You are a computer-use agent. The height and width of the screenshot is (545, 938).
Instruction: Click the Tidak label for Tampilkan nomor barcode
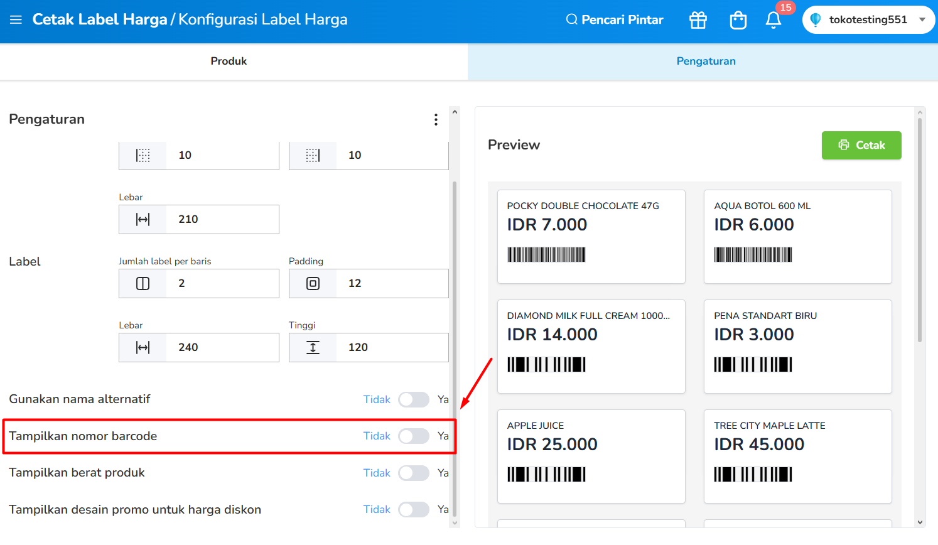click(377, 436)
